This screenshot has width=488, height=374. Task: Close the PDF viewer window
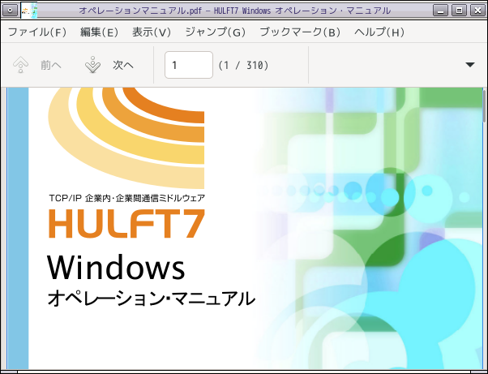click(477, 11)
